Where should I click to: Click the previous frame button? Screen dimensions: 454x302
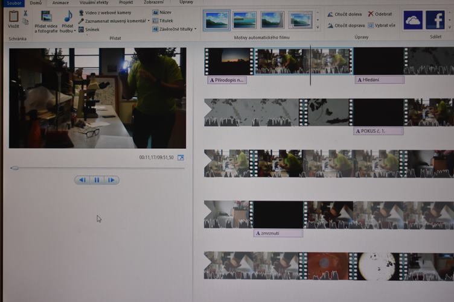(x=82, y=180)
